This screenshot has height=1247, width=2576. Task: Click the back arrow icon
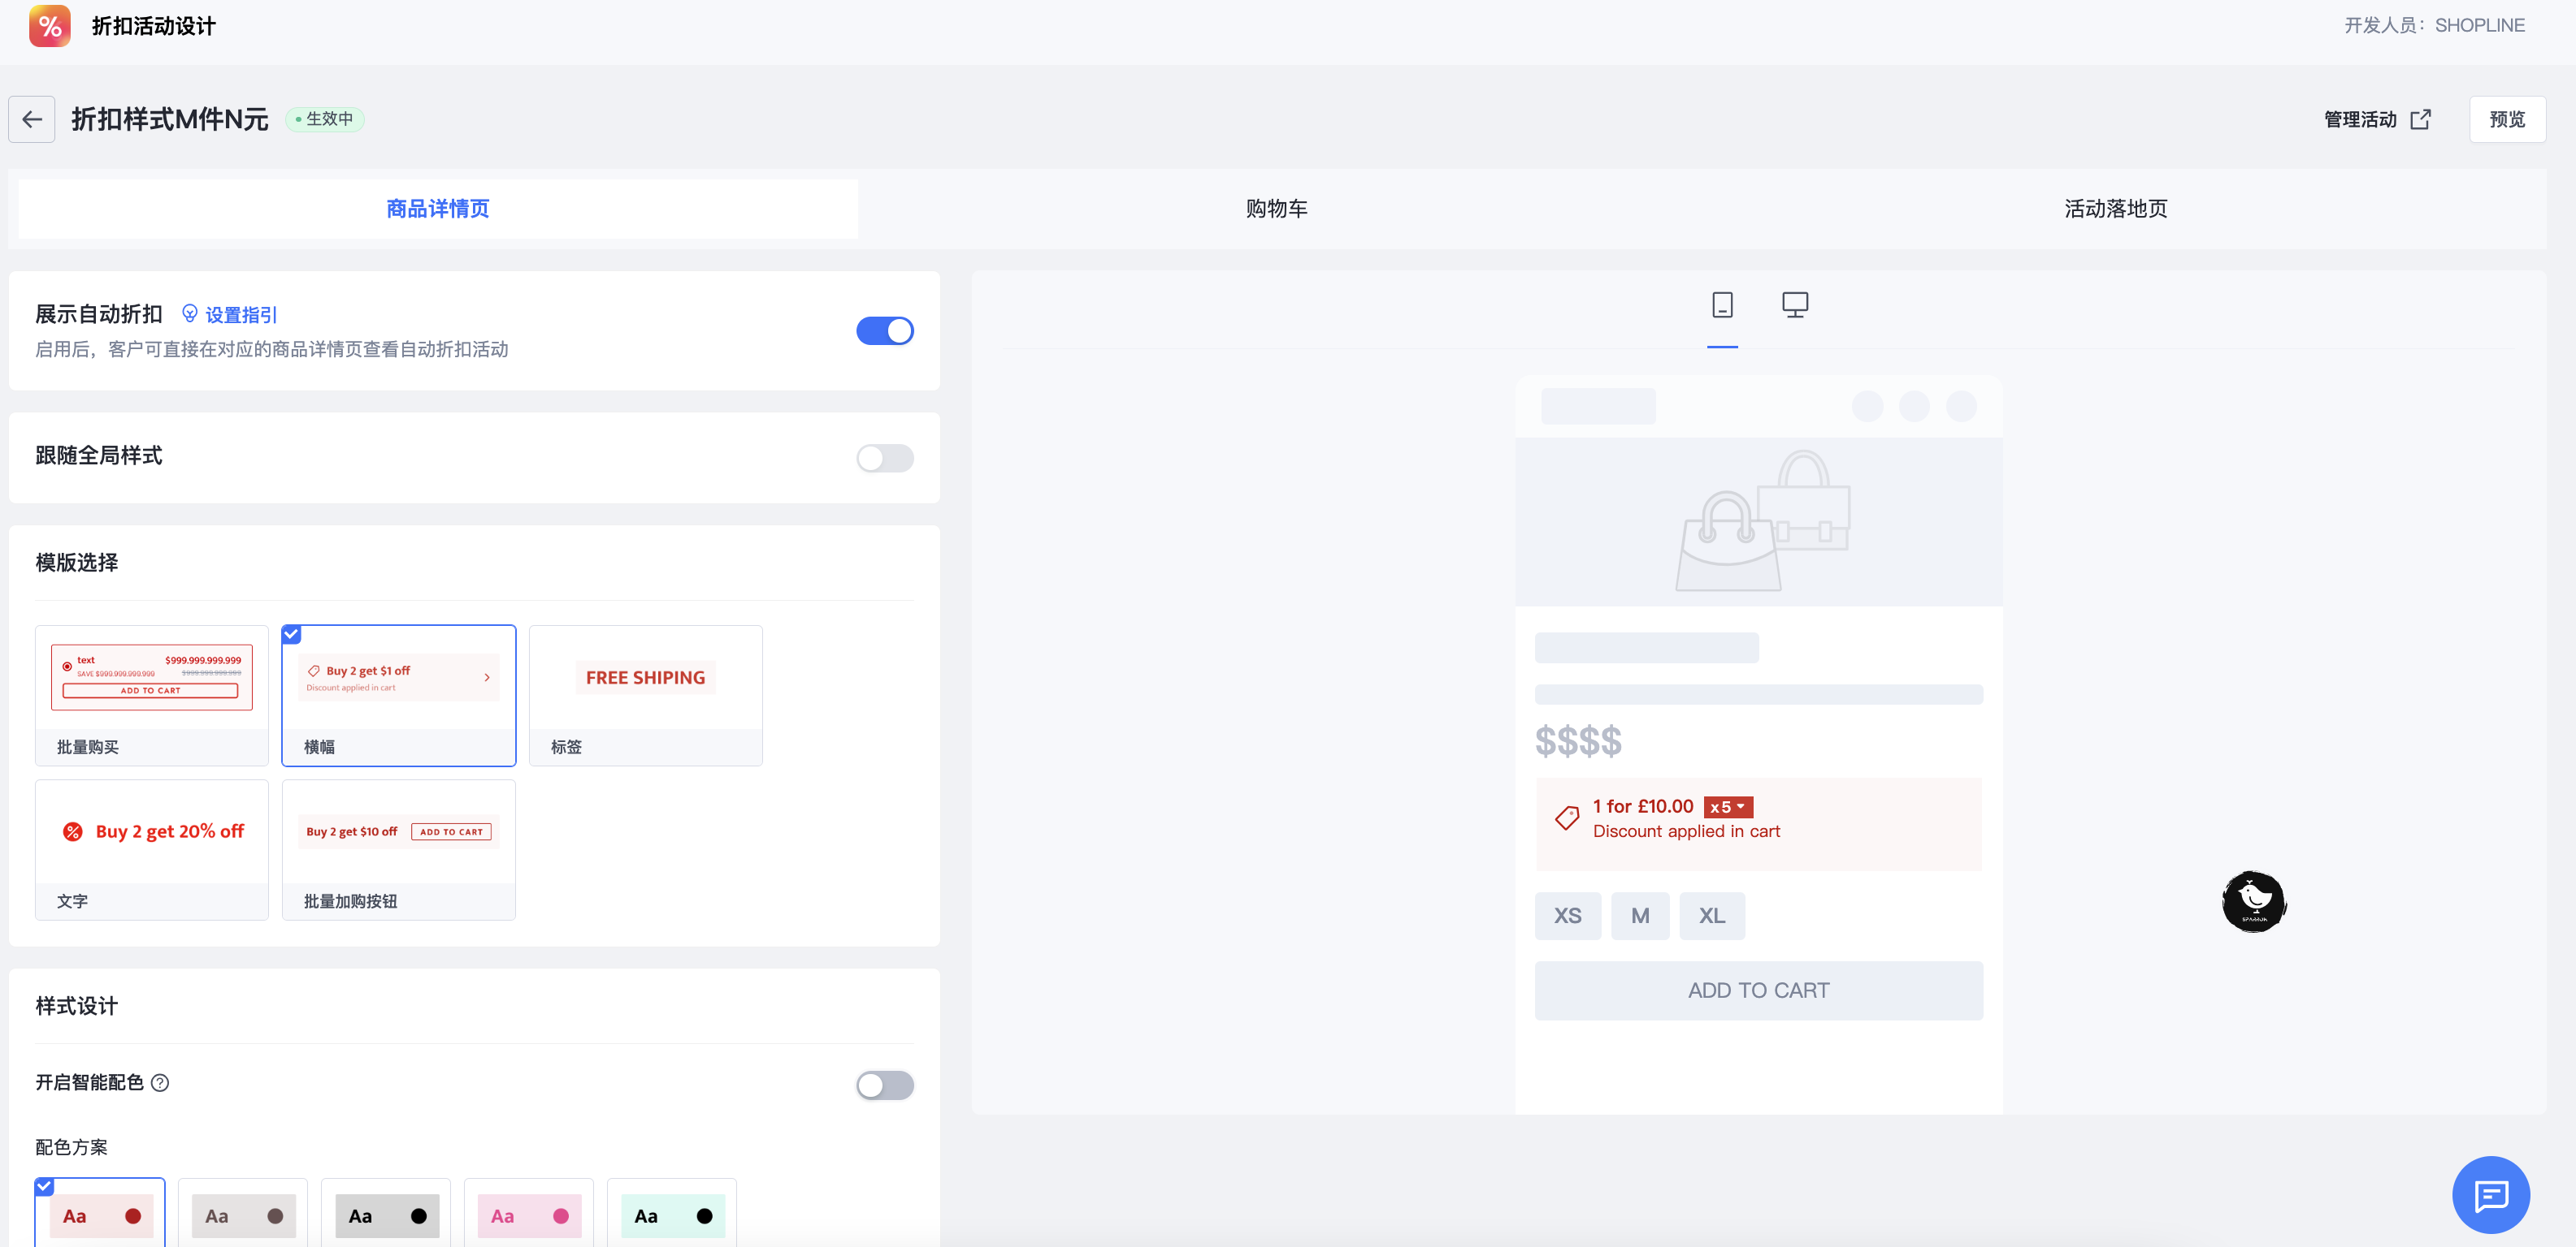click(x=32, y=120)
